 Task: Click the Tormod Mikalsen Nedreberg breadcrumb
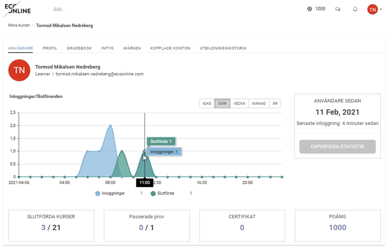pos(65,25)
